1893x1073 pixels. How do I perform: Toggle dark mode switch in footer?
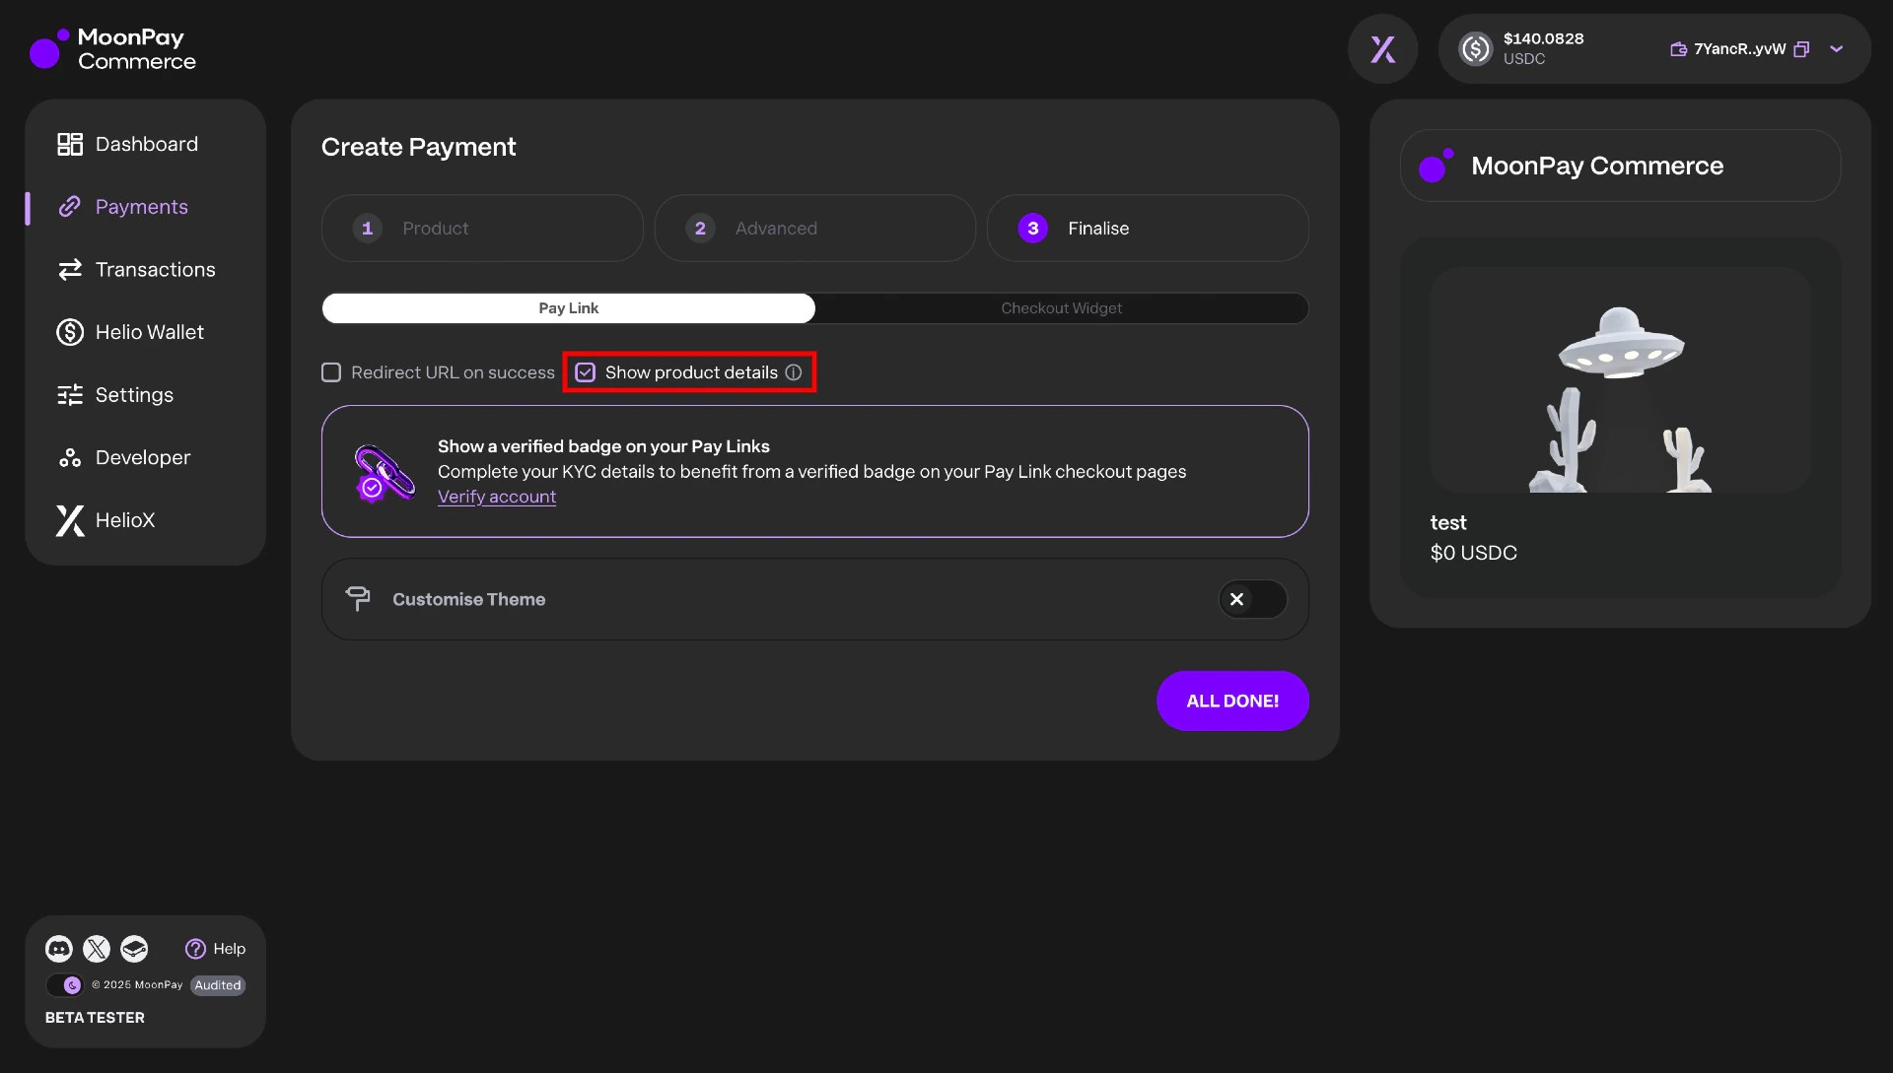(65, 985)
